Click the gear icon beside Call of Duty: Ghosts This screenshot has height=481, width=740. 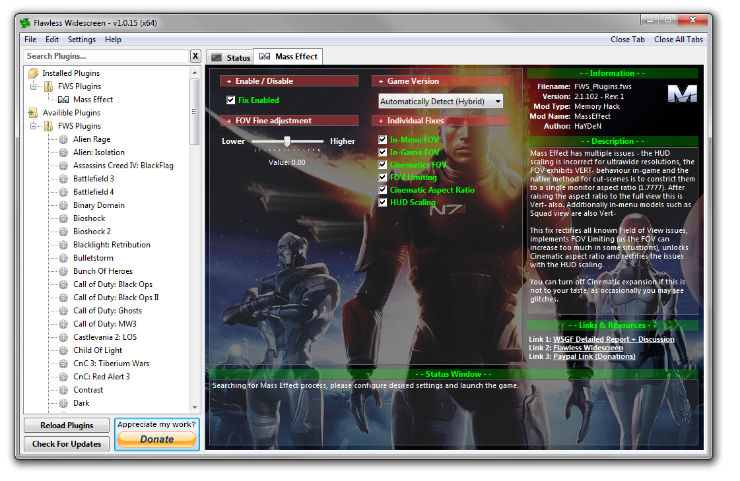click(x=63, y=311)
